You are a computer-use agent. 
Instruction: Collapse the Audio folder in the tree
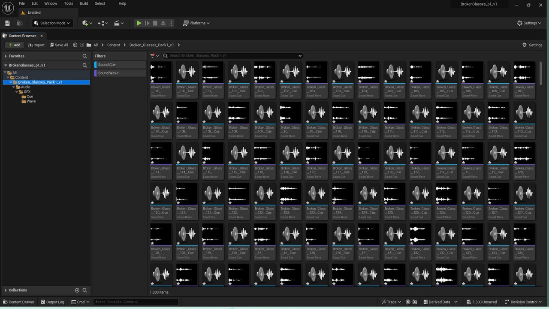point(13,87)
